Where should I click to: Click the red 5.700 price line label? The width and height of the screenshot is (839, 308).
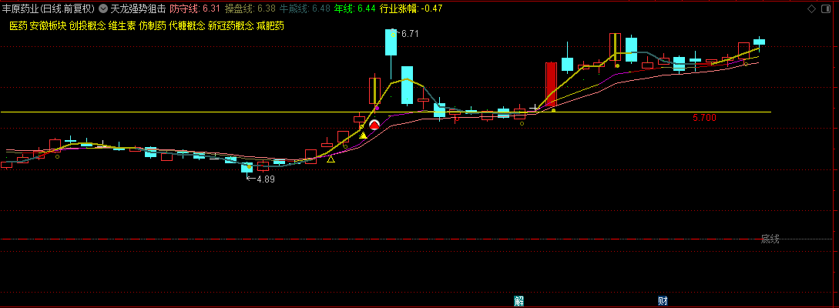704,118
